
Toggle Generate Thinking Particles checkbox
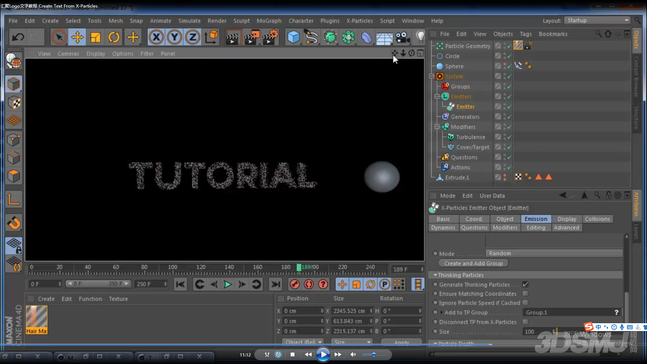coord(525,285)
